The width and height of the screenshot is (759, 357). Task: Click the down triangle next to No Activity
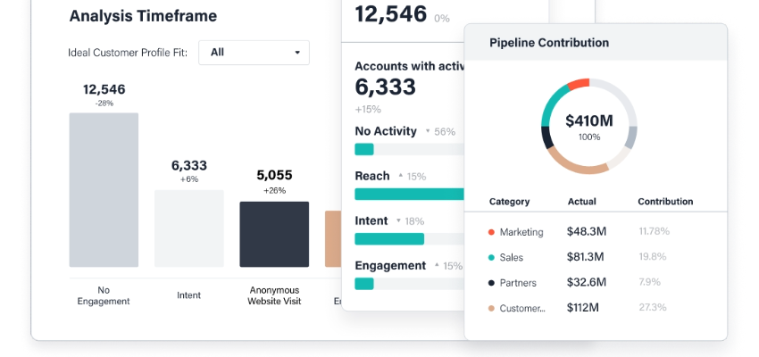[428, 131]
